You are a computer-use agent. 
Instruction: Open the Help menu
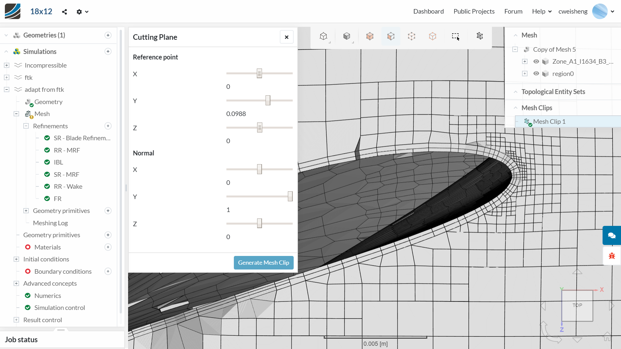(541, 11)
